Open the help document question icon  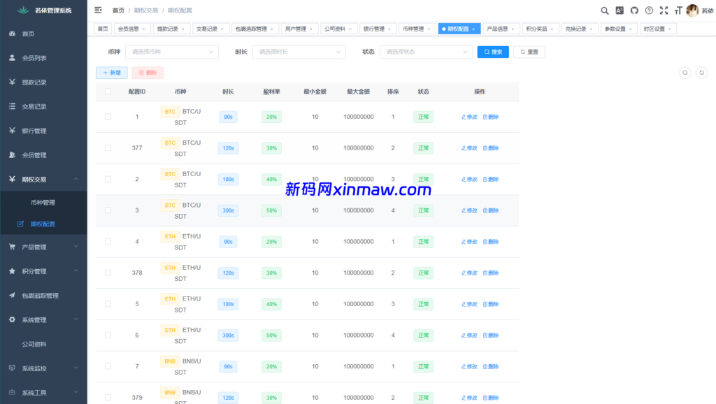pos(649,10)
